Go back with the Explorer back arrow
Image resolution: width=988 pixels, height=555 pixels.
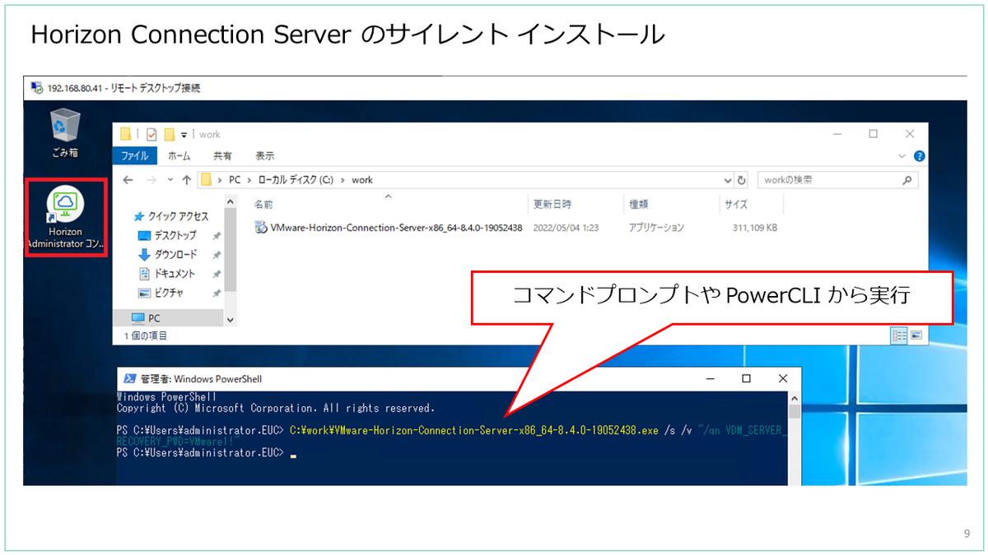coord(128,179)
